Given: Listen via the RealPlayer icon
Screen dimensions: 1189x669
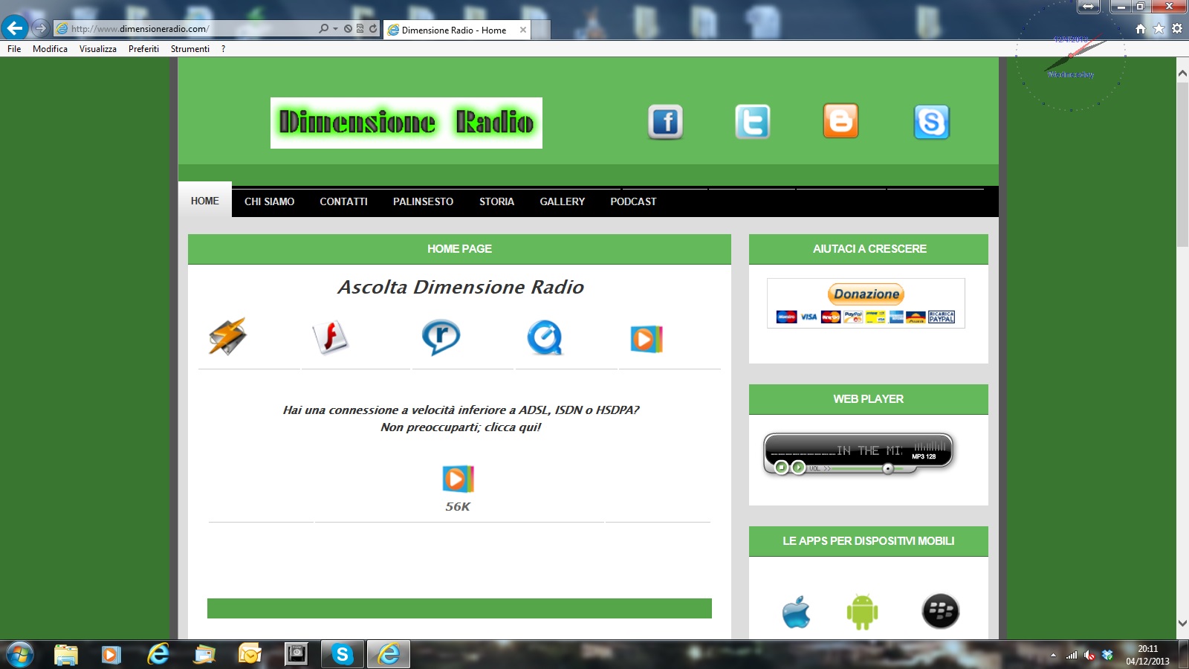Looking at the screenshot, I should coord(441,337).
